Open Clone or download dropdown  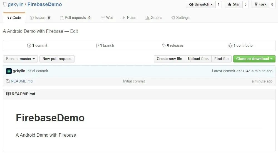254,59
